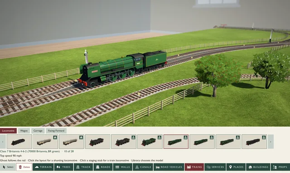
Task: Pick the first black locomotive thumbnail
Action: click(19, 142)
